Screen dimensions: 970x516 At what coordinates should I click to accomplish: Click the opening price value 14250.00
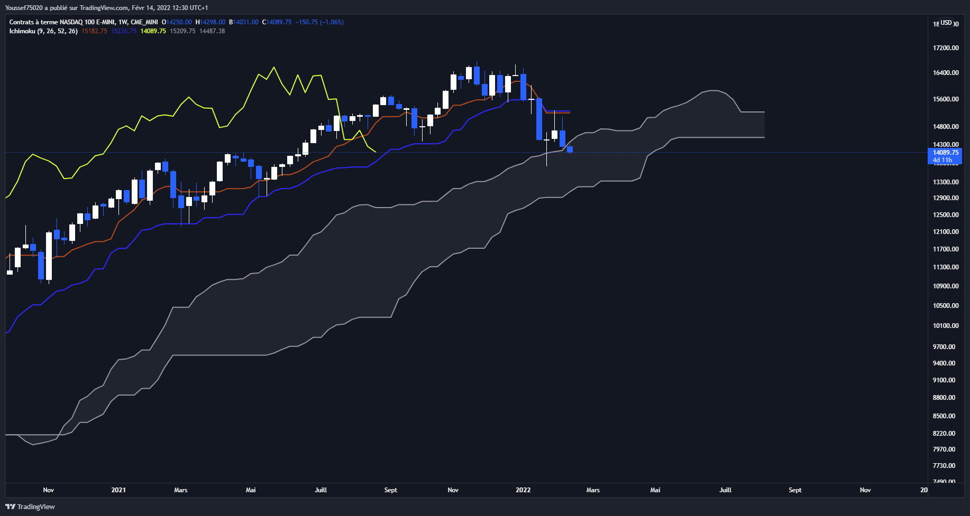(179, 22)
